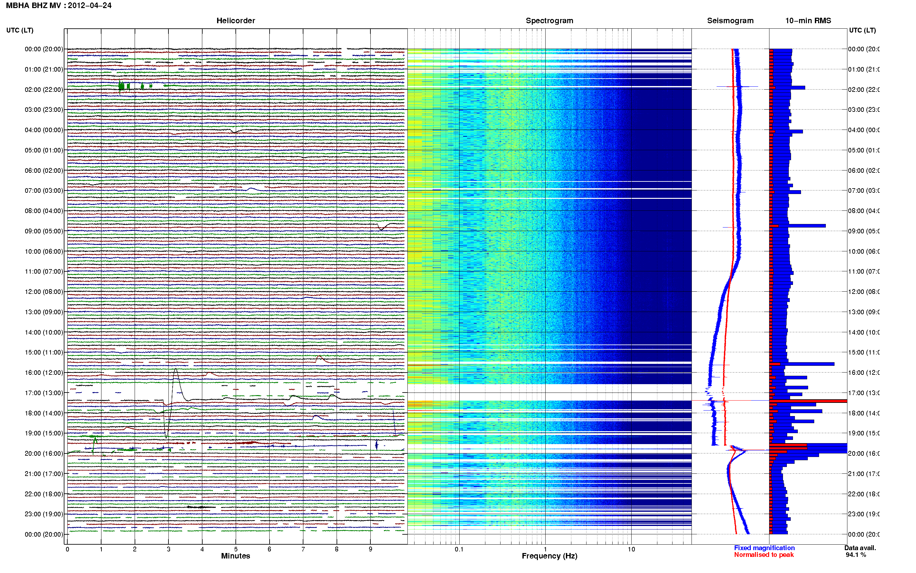Image resolution: width=916 pixels, height=573 pixels.
Task: Click the left '14:00 (10:00)' time label
Action: click(x=44, y=332)
